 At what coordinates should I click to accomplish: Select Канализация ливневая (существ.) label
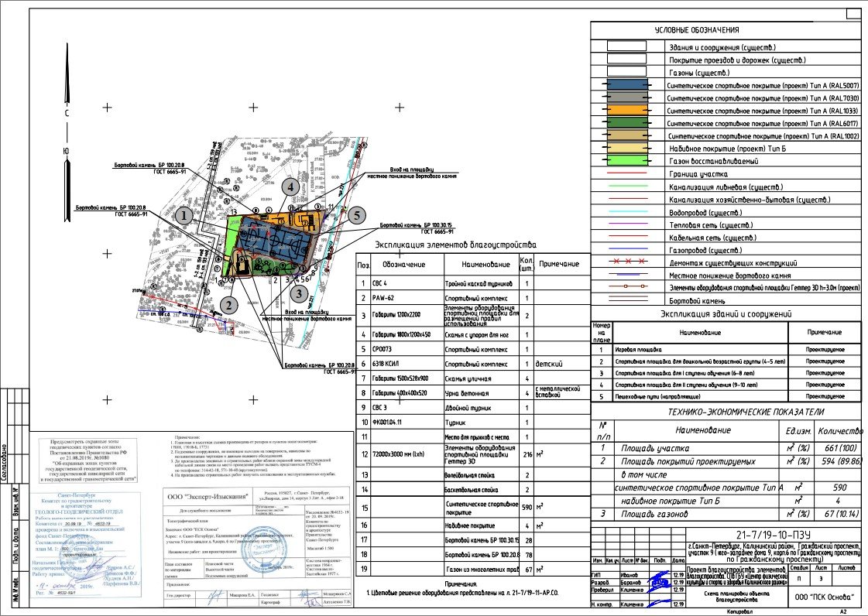(x=726, y=187)
